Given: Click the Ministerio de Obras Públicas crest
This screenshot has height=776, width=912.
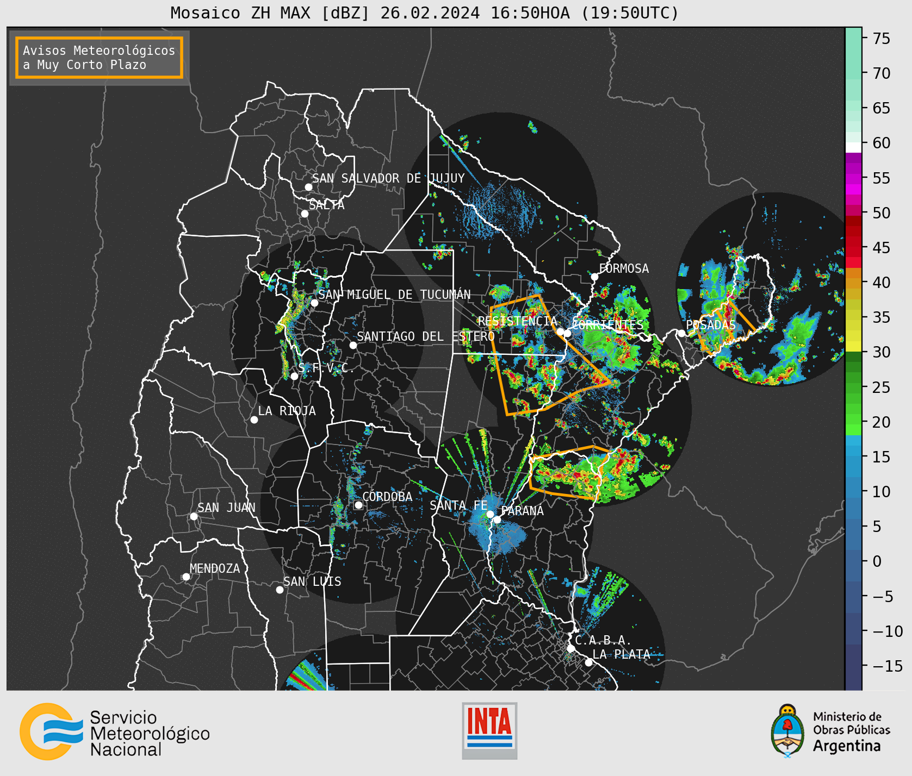Looking at the screenshot, I should (x=787, y=731).
